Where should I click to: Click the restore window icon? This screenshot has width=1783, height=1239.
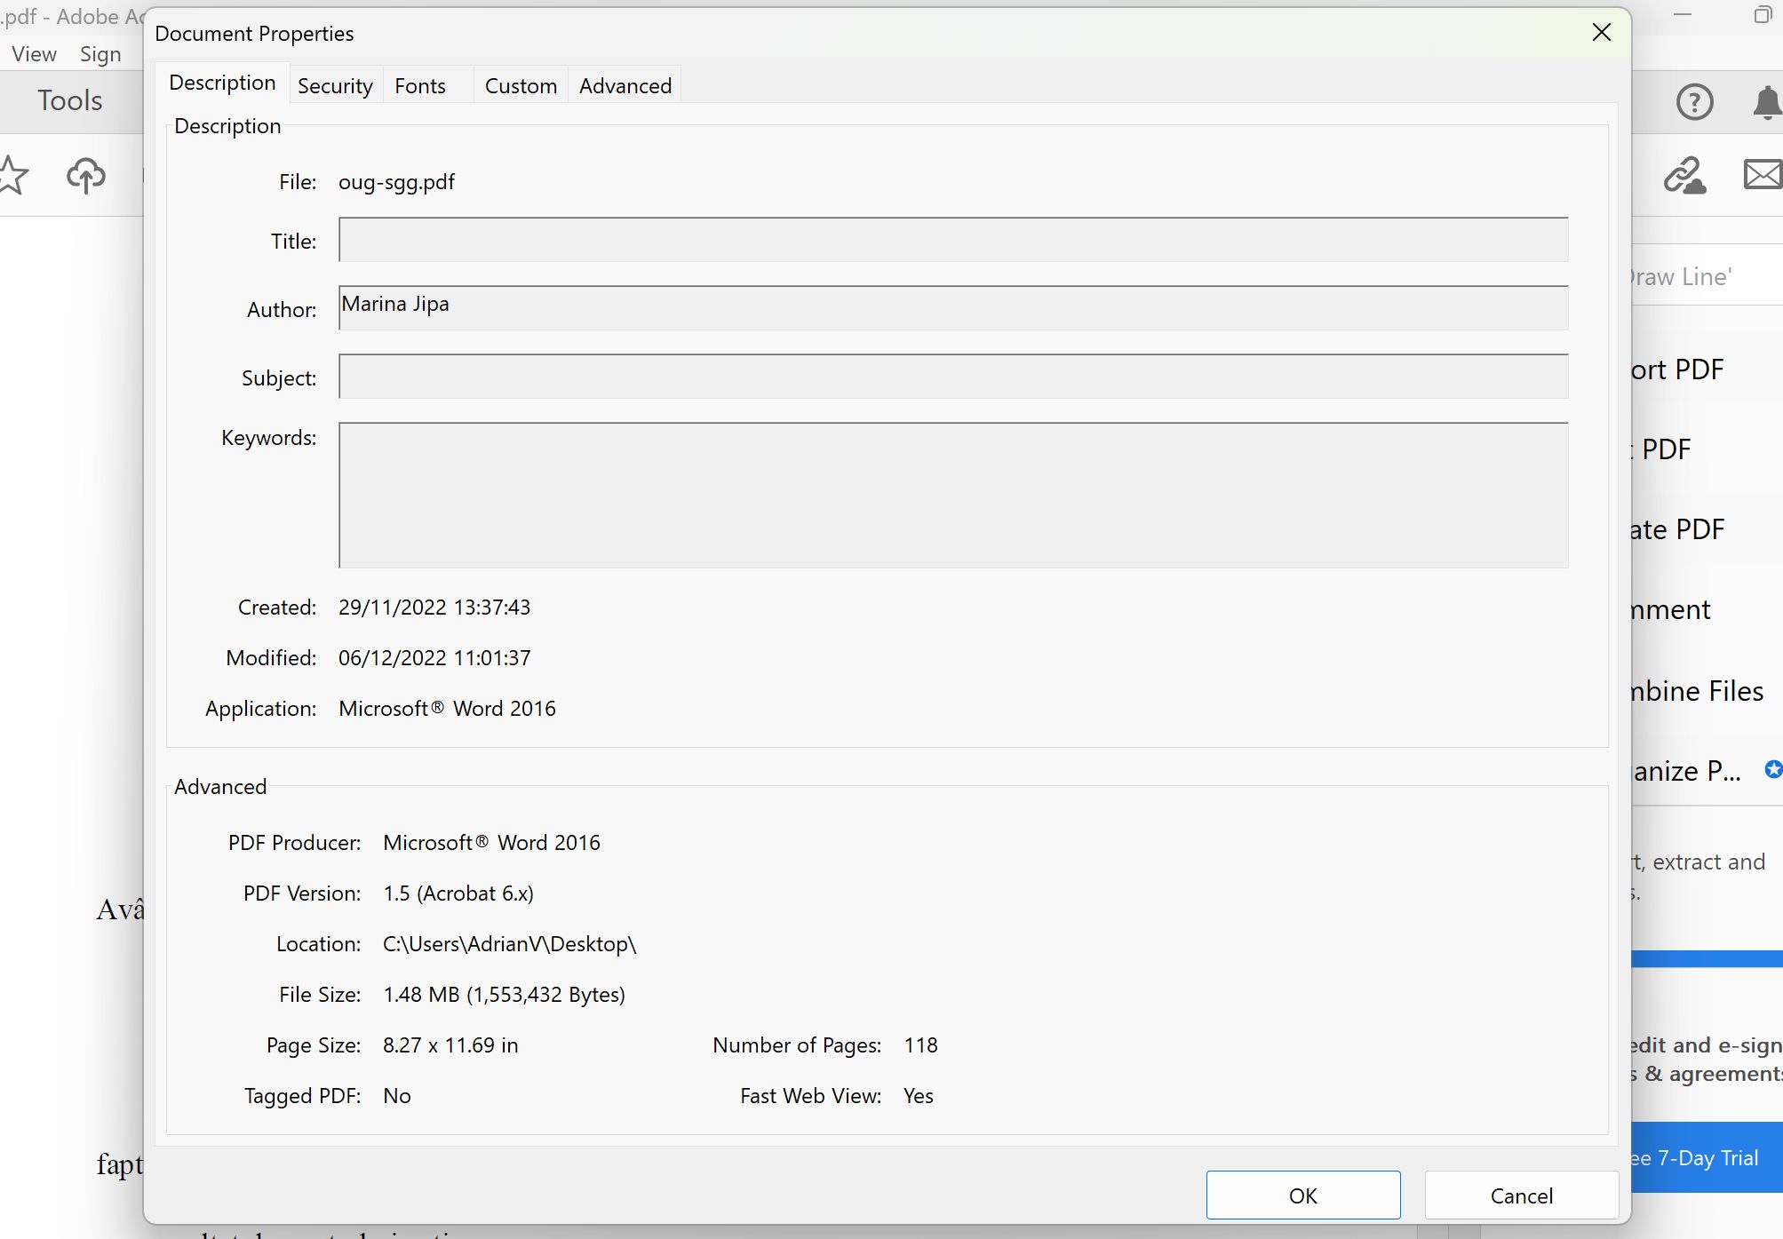coord(1763,15)
